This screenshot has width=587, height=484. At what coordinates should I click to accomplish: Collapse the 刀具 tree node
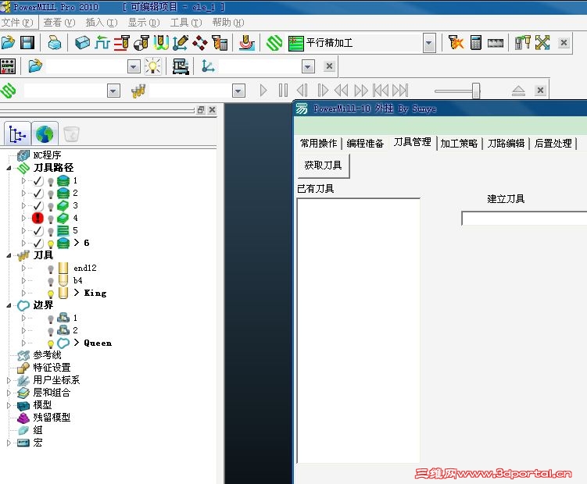[x=9, y=255]
